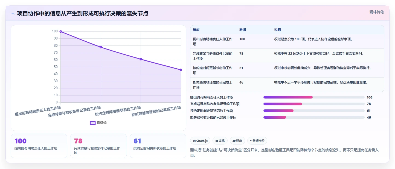Click the table data cell showing 100
Screen dimensions: 395x169
(x=242, y=39)
